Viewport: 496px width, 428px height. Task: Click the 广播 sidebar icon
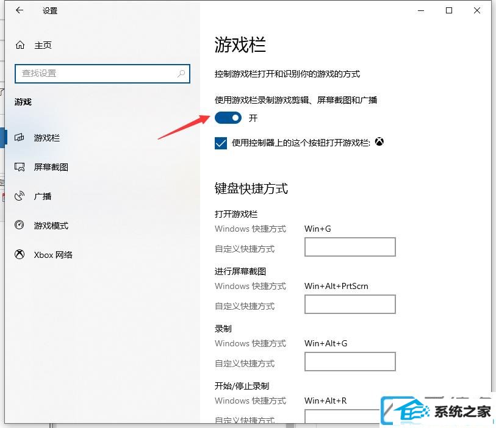tap(20, 196)
